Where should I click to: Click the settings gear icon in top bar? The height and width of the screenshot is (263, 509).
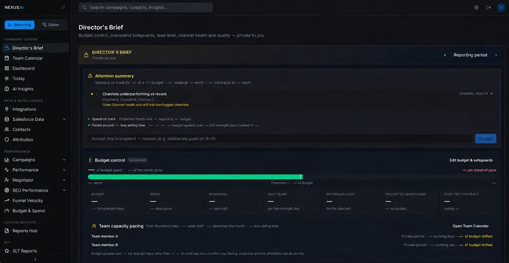coord(476,7)
